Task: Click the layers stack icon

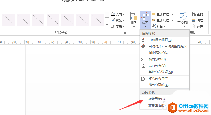Action: click(194, 20)
